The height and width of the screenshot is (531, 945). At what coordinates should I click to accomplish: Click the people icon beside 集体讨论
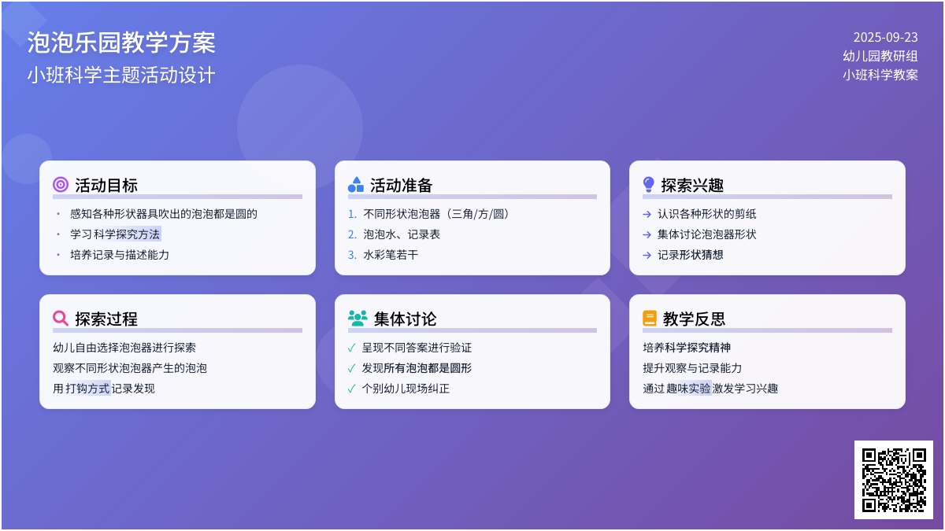(358, 319)
